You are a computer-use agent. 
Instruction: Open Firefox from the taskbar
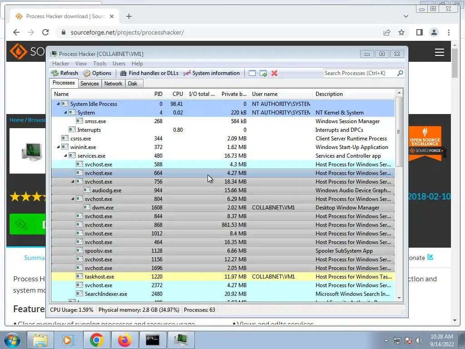[x=125, y=340]
